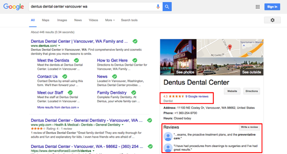
Task: Open the Meet the Dentists sitelink
Action: pos(53,60)
